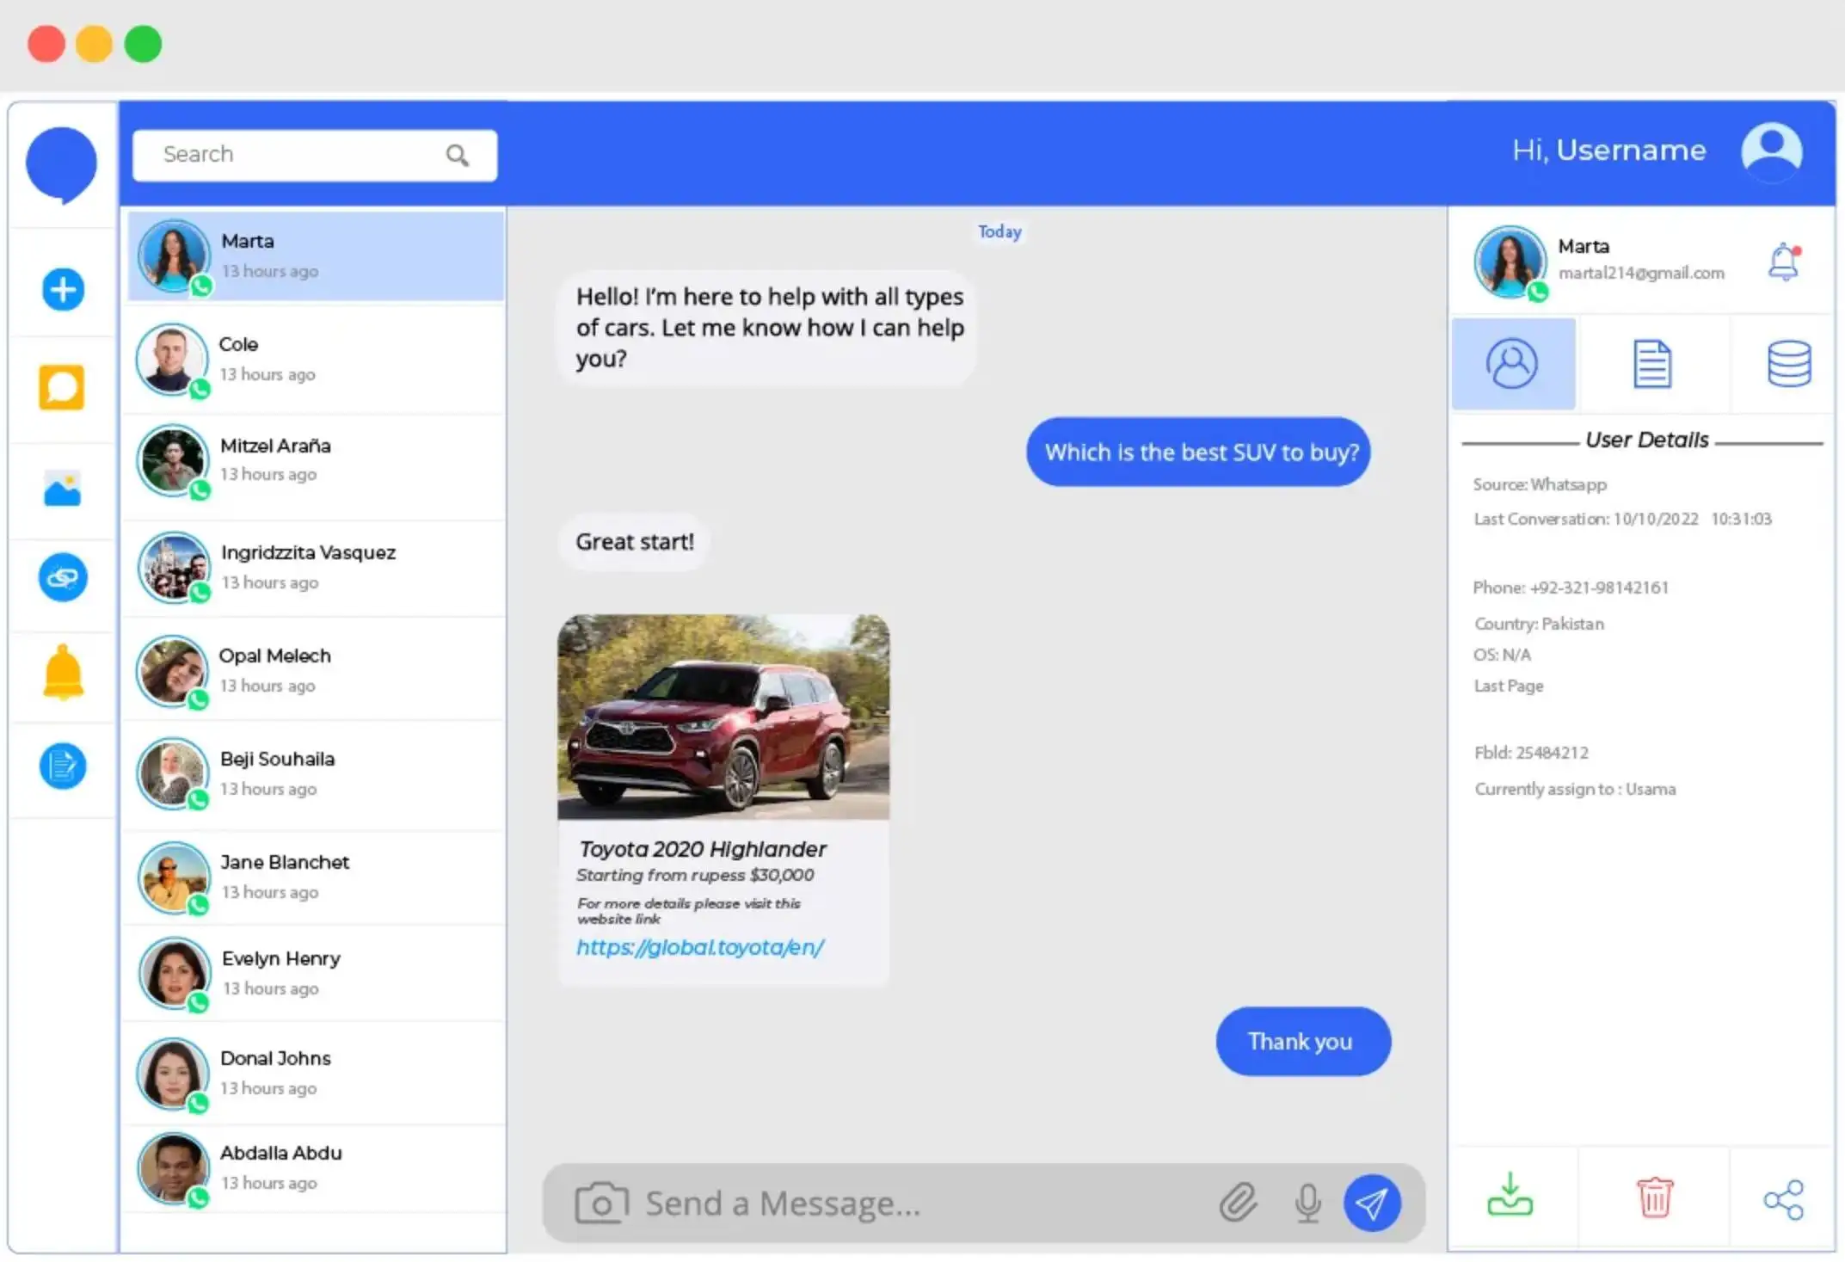1845x1262 pixels.
Task: Click the 'Starting from rupess $30,000' text
Action: pyautogui.click(x=695, y=875)
